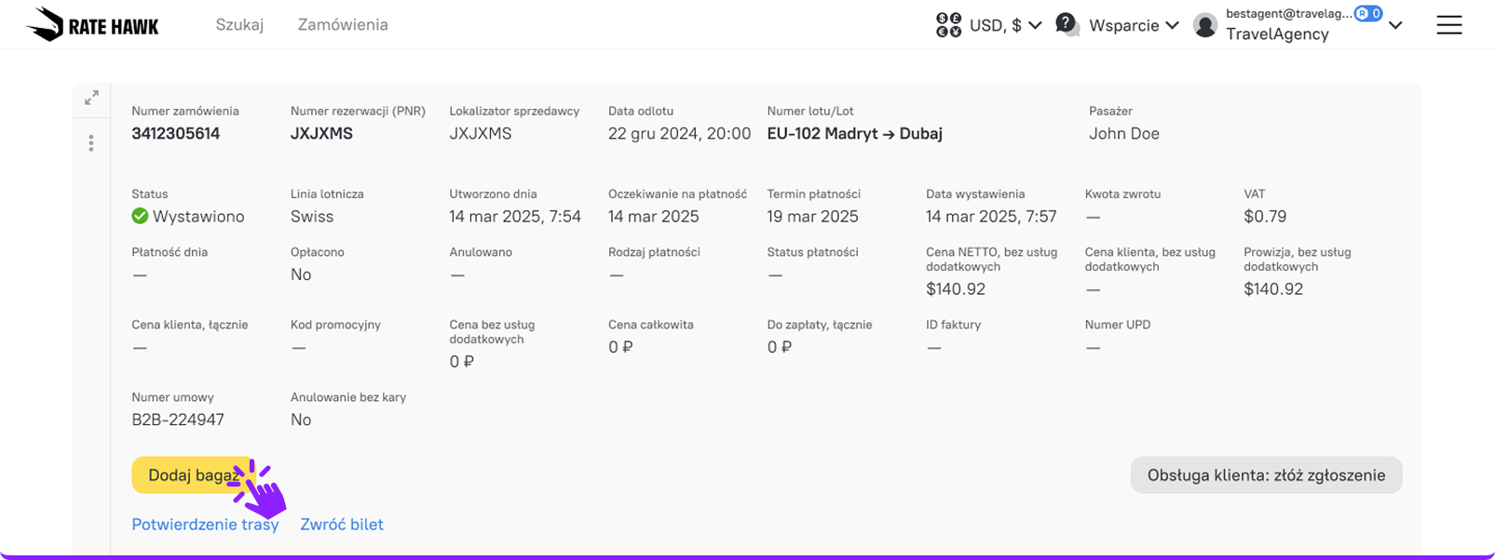Viewport: 1495px width, 560px height.
Task: Click the Rate Hawk logo
Action: click(x=92, y=25)
